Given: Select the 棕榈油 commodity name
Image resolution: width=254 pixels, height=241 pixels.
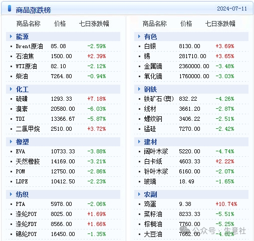Looking at the screenshot, I should point(153,224).
